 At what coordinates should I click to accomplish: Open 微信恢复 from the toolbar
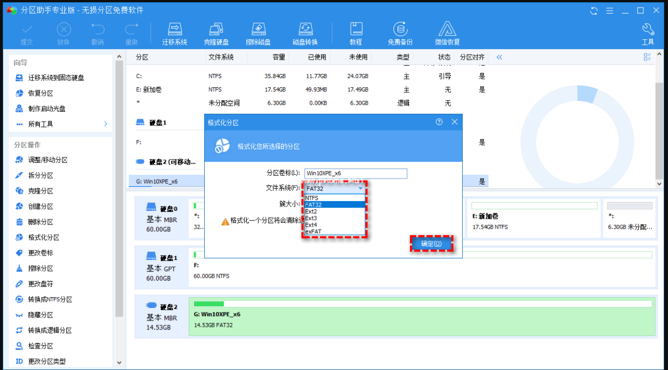pyautogui.click(x=447, y=33)
